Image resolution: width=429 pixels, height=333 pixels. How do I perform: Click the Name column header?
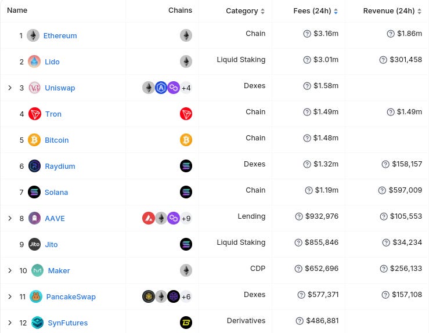17,10
